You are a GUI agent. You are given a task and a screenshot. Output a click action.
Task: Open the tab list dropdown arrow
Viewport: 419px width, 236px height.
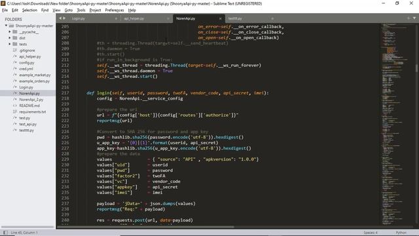point(414,18)
